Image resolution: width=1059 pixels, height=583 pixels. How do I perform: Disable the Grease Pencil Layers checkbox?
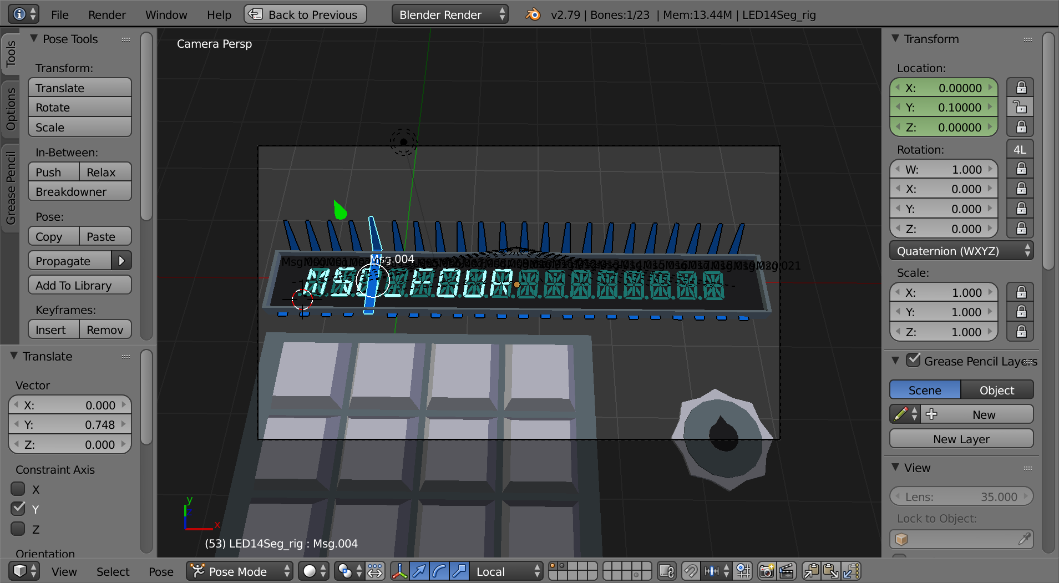coord(913,361)
